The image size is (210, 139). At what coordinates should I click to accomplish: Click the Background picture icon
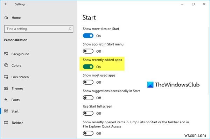pyautogui.click(x=6, y=54)
